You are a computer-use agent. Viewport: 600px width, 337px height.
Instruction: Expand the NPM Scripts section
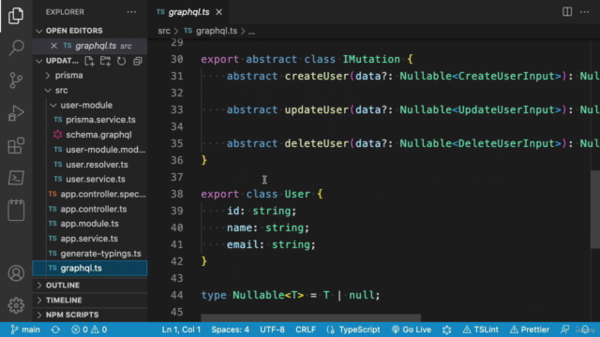tap(90, 315)
